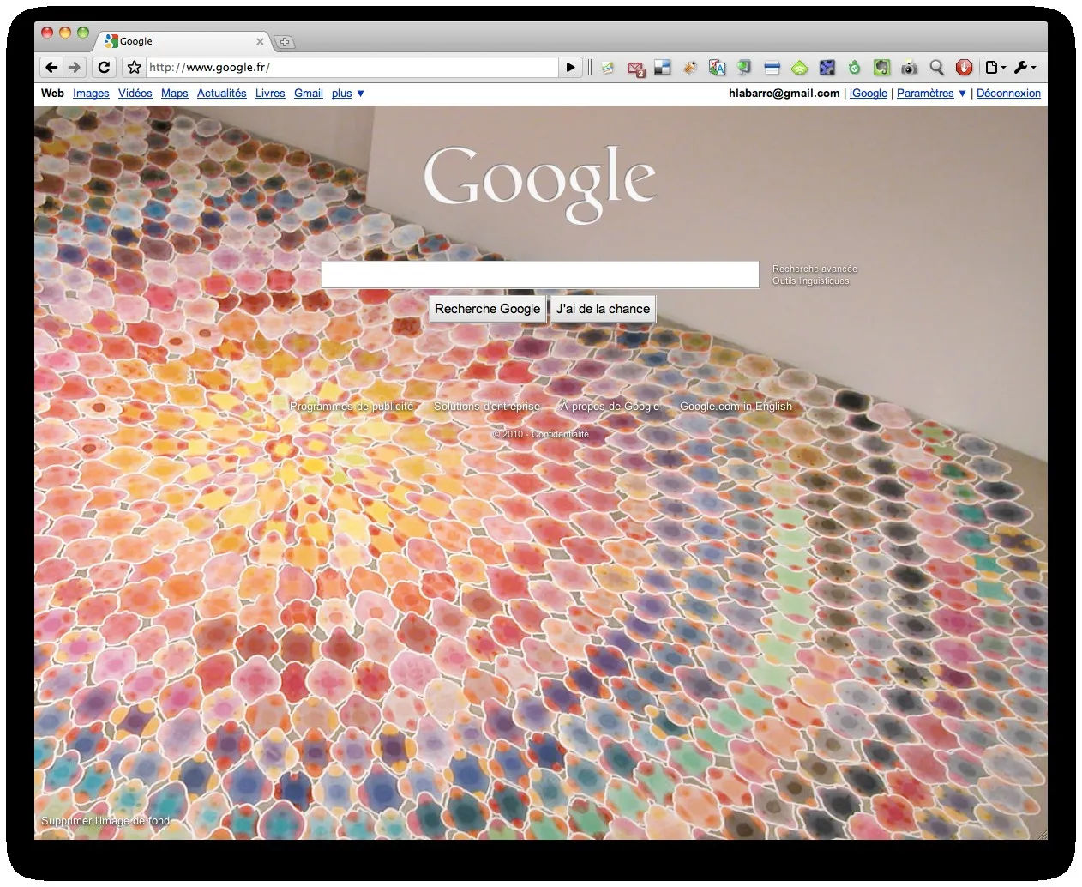Click the magnifying glass extension icon
Image resolution: width=1082 pixels, height=887 pixels.
coord(936,68)
